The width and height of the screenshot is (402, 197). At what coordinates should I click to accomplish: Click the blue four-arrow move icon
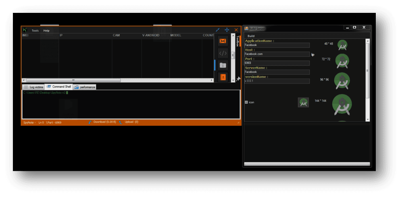pyautogui.click(x=227, y=30)
